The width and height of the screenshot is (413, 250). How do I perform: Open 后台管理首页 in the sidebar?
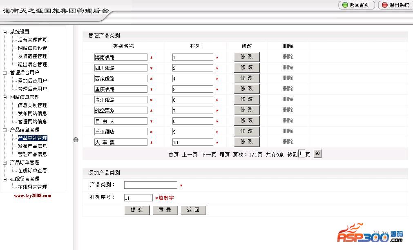point(32,40)
